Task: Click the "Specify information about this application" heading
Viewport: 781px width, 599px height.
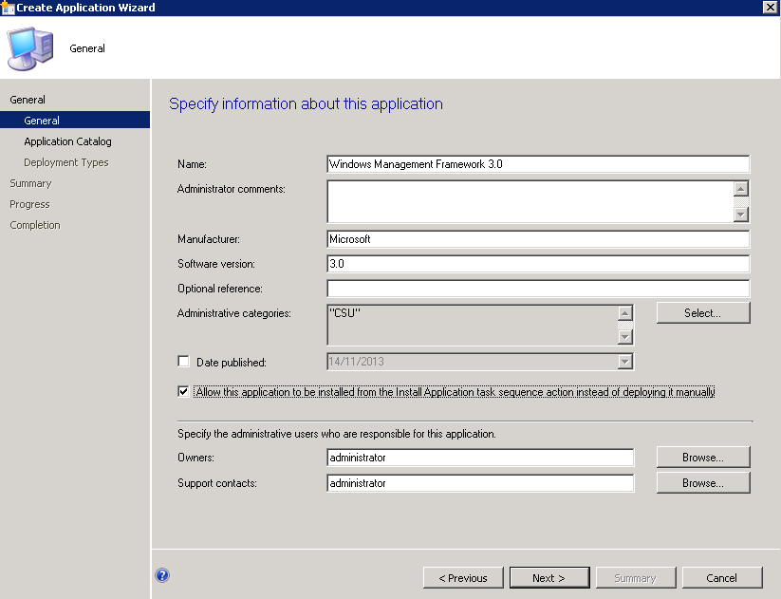Action: (306, 103)
